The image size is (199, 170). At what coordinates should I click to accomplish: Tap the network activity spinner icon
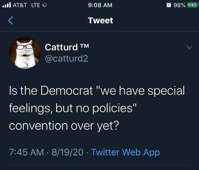click(x=45, y=5)
